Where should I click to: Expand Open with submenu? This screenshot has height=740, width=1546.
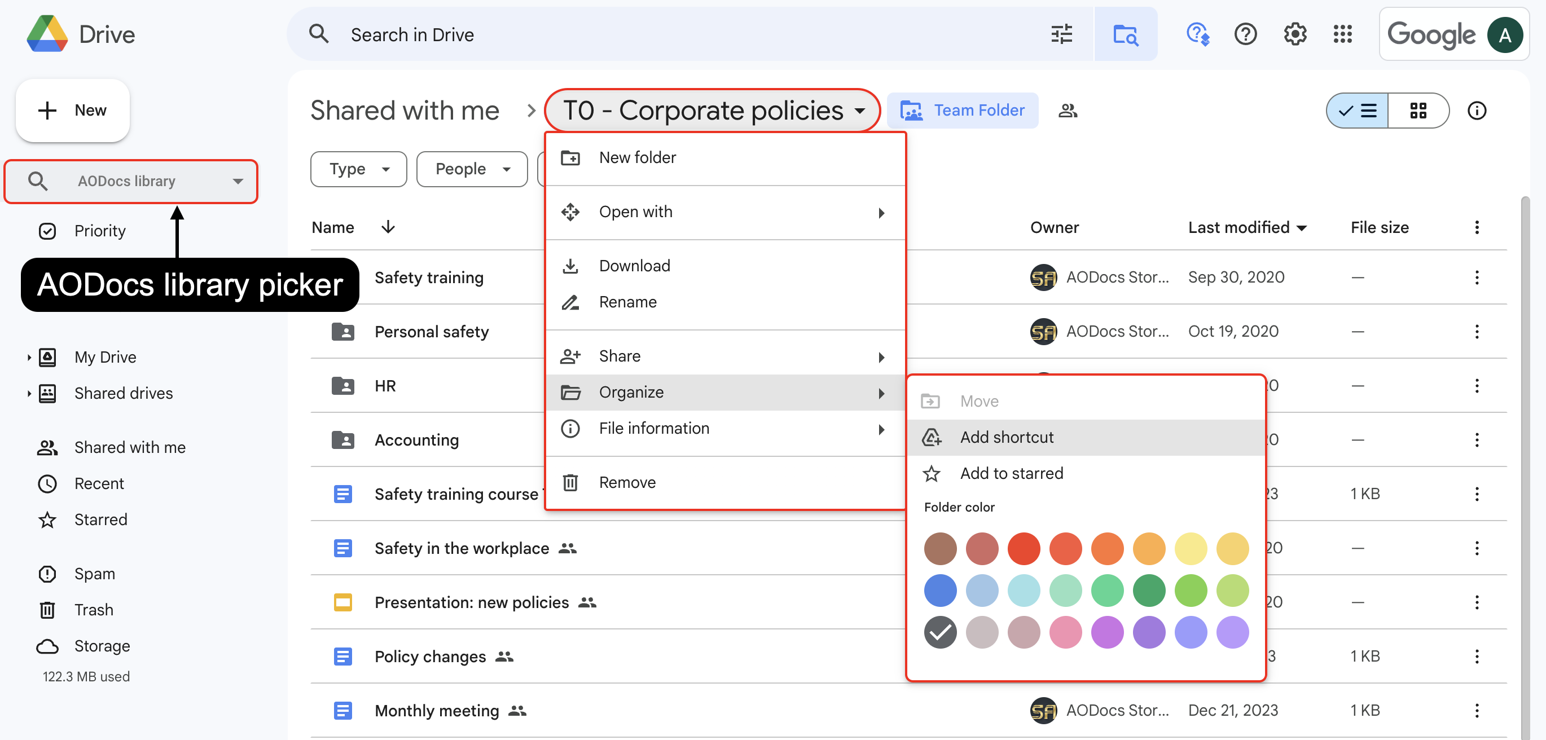[724, 212]
